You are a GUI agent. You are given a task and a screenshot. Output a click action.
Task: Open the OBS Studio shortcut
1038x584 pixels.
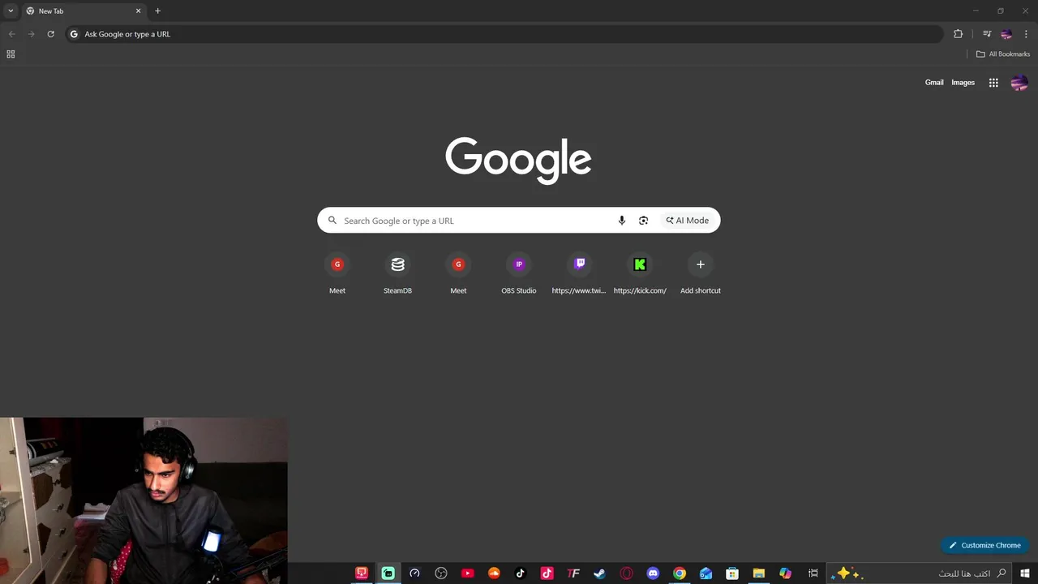click(x=519, y=274)
